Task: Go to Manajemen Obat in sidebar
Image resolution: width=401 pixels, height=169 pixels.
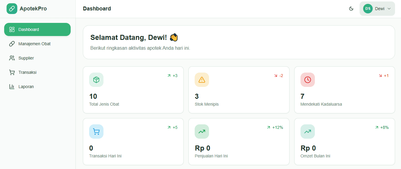Action: (34, 44)
